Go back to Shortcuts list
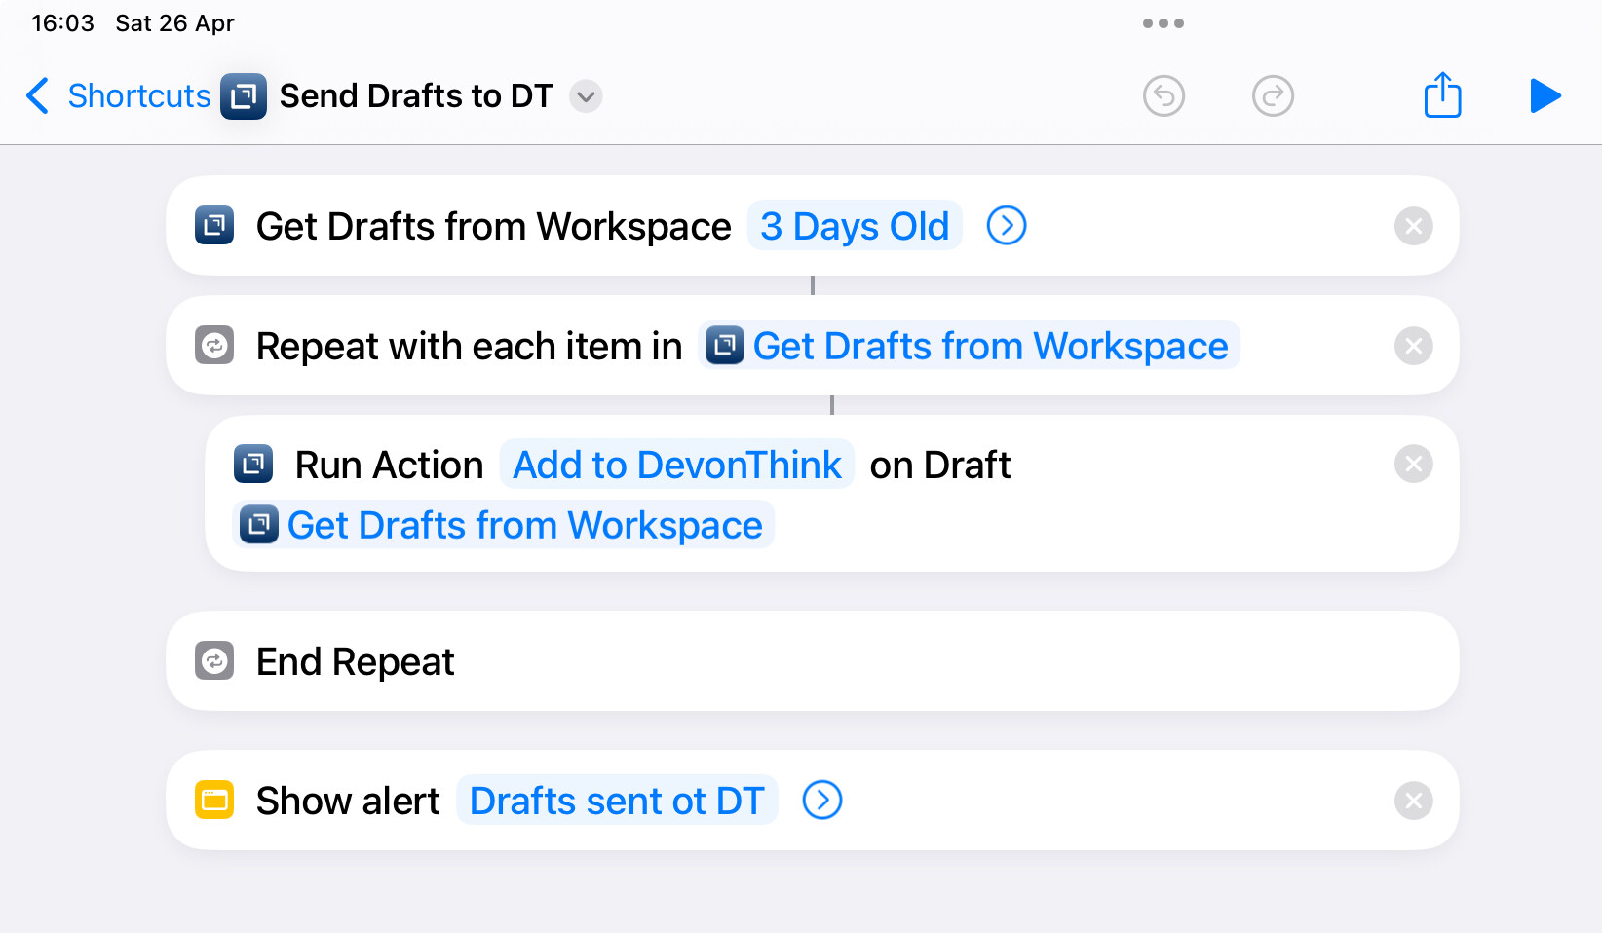Image resolution: width=1602 pixels, height=933 pixels. pyautogui.click(x=118, y=95)
